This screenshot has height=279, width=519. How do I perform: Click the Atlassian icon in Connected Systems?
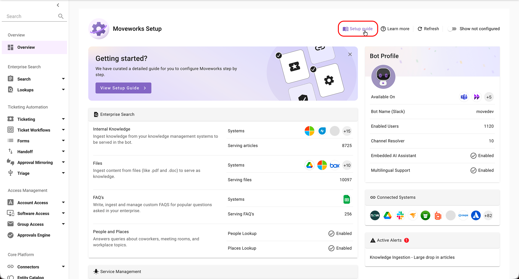[476, 215]
